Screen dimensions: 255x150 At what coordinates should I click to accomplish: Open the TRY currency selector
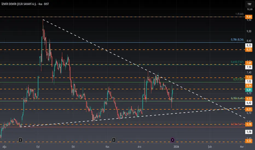click(250, 4)
